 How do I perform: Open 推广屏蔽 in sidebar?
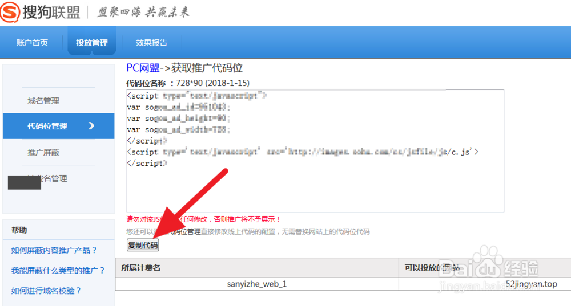43,152
